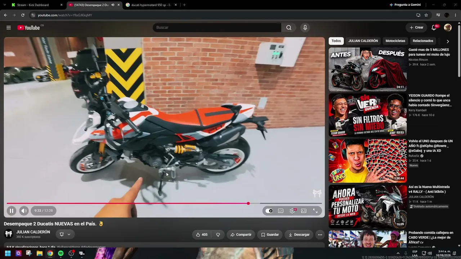Mute the audio-playing YouTube tab
461x259 pixels.
[x=113, y=5]
